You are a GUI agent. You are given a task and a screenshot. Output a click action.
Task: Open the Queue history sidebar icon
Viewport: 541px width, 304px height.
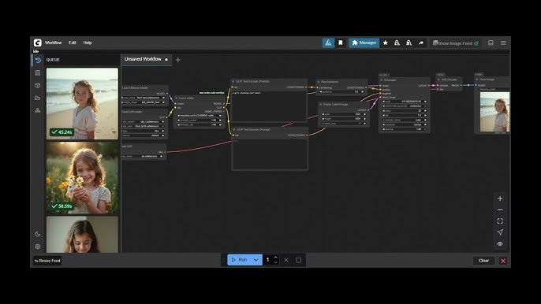click(x=38, y=60)
